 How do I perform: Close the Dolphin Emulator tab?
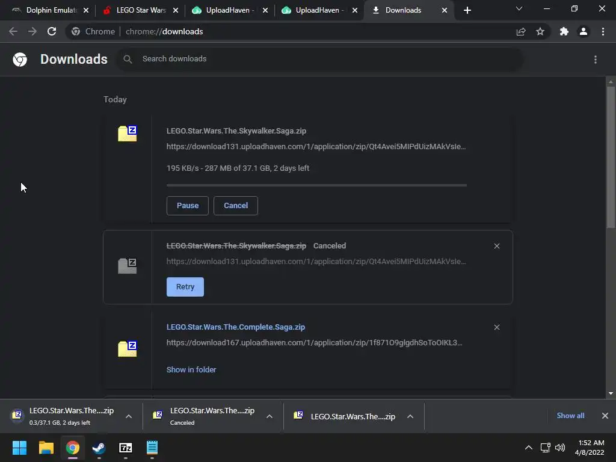pyautogui.click(x=86, y=10)
